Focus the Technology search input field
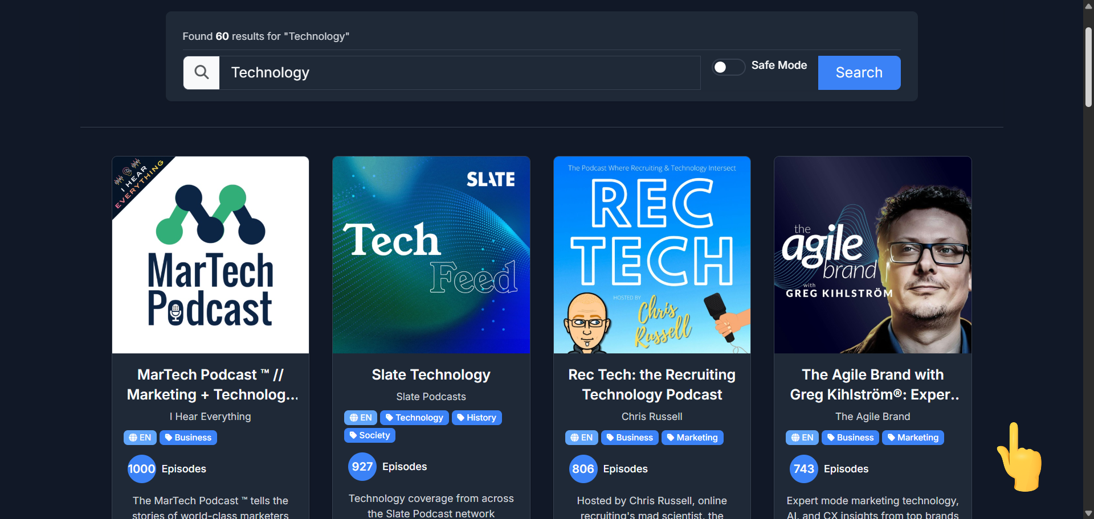1094x519 pixels. pos(459,72)
